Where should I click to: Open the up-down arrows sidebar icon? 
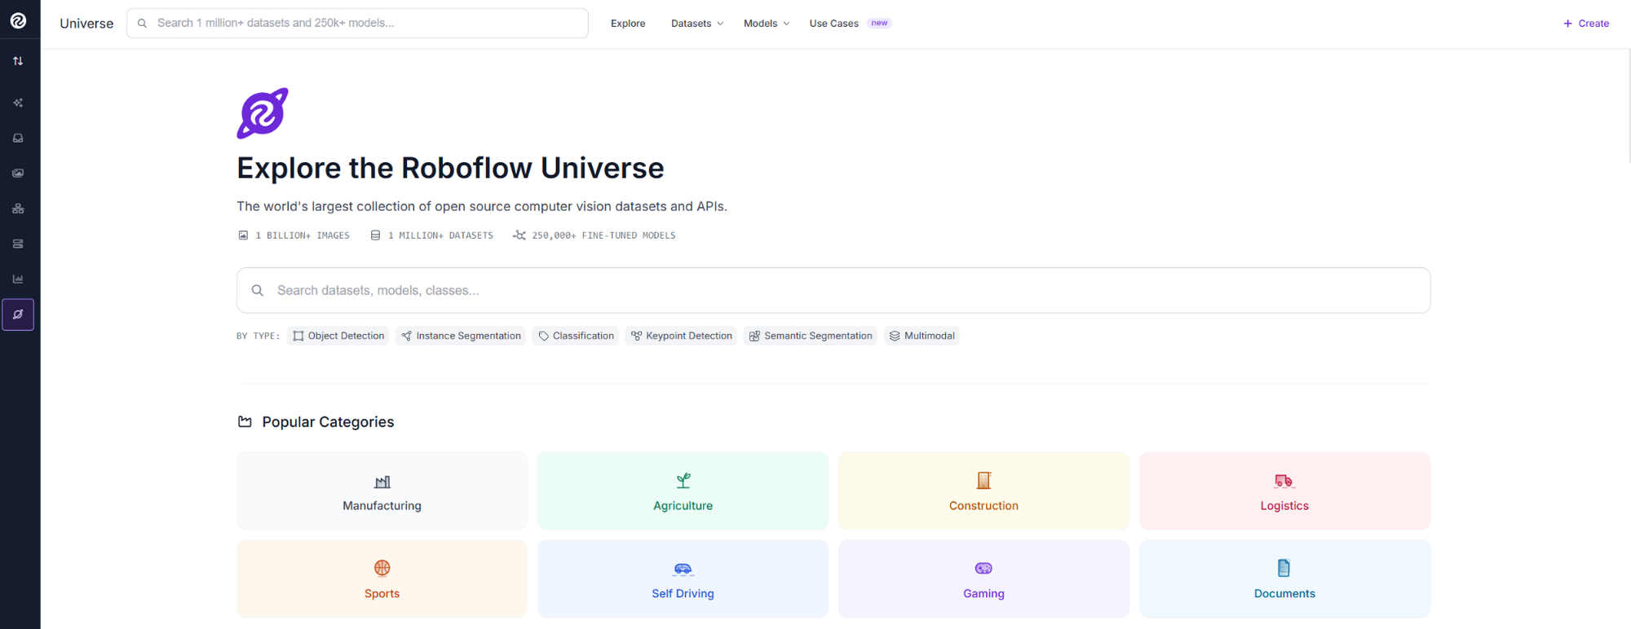(x=18, y=61)
